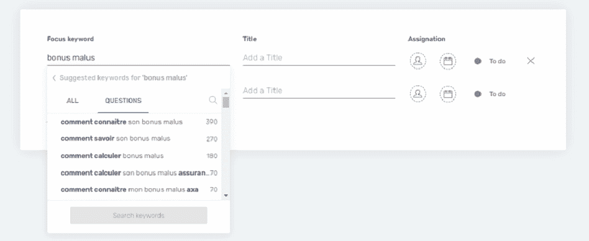Open the To do status on first row
The image size is (589, 241).
[490, 61]
